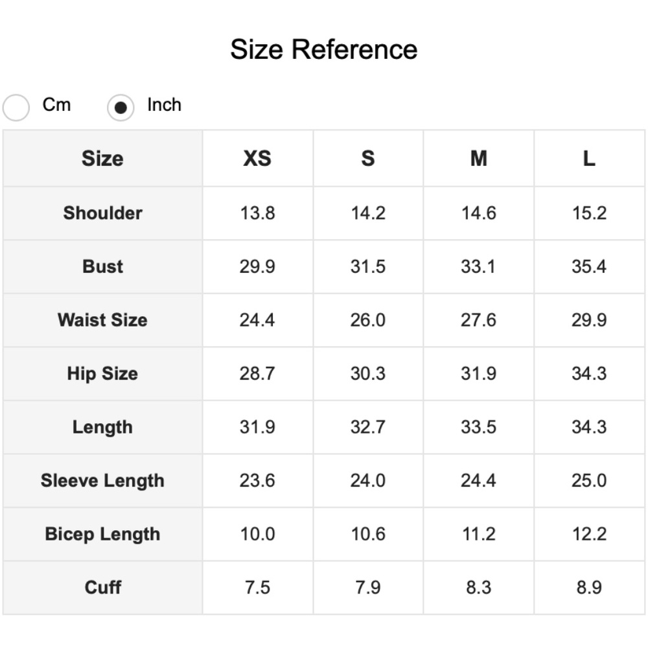
Task: Click the Size header cell
Action: pyautogui.click(x=102, y=158)
